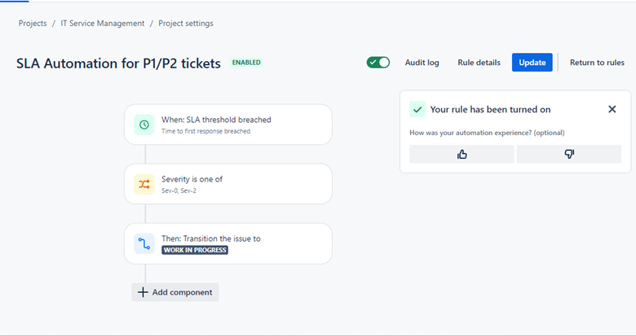Screen dimensions: 636x336
Task: Open IT Service Management breadcrumb
Action: pos(103,24)
